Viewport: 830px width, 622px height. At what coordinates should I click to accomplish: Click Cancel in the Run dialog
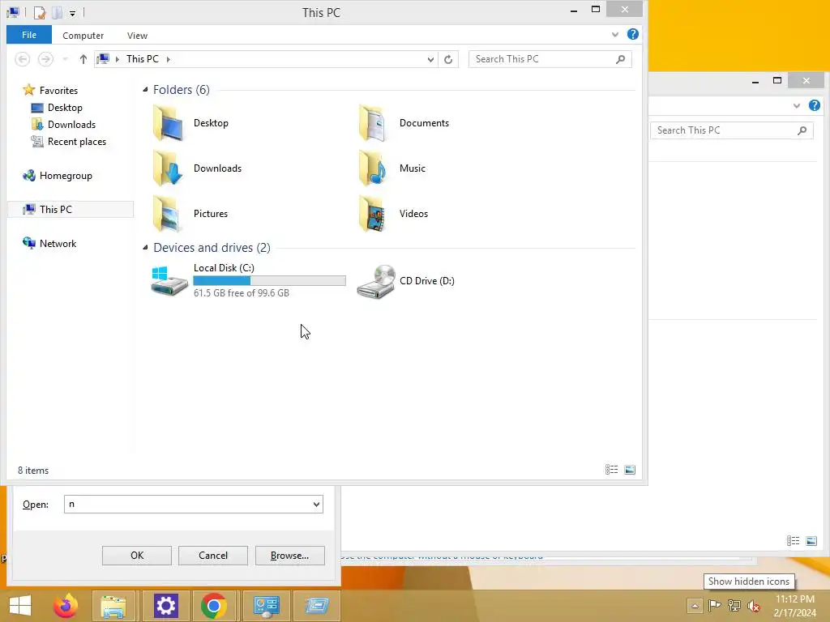[x=213, y=556]
